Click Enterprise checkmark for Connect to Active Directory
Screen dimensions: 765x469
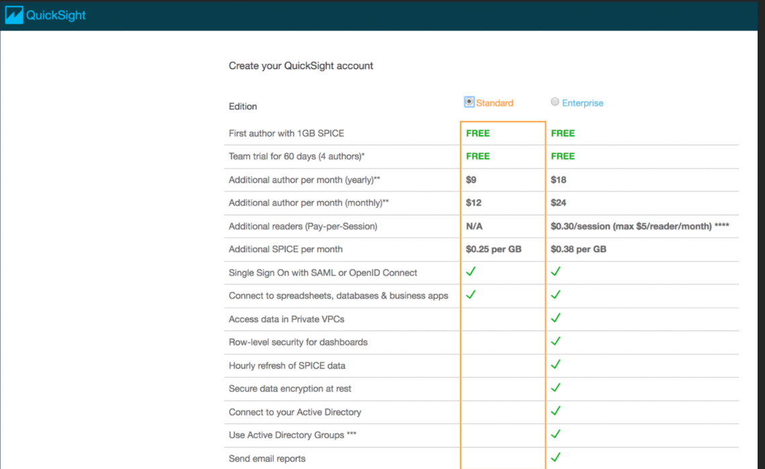coord(556,411)
